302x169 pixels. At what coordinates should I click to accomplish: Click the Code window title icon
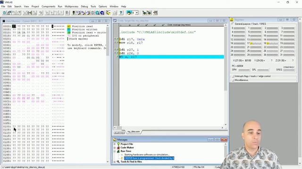tap(115, 21)
